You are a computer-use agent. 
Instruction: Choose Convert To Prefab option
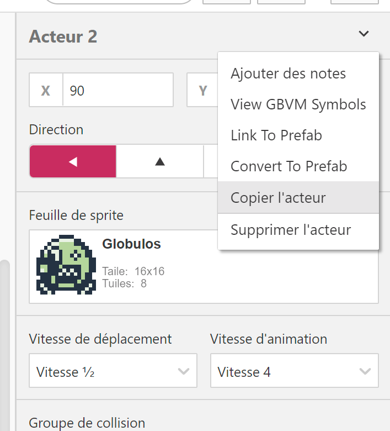[289, 166]
